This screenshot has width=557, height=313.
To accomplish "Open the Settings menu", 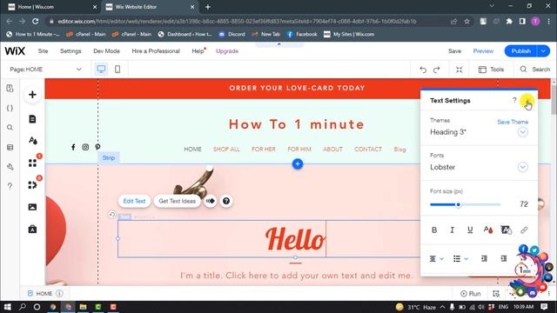I will coord(70,51).
